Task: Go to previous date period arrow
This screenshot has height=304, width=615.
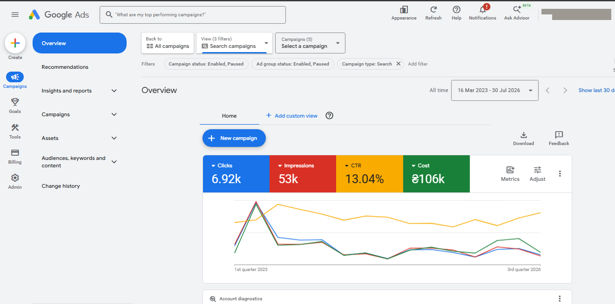Action: (x=547, y=90)
